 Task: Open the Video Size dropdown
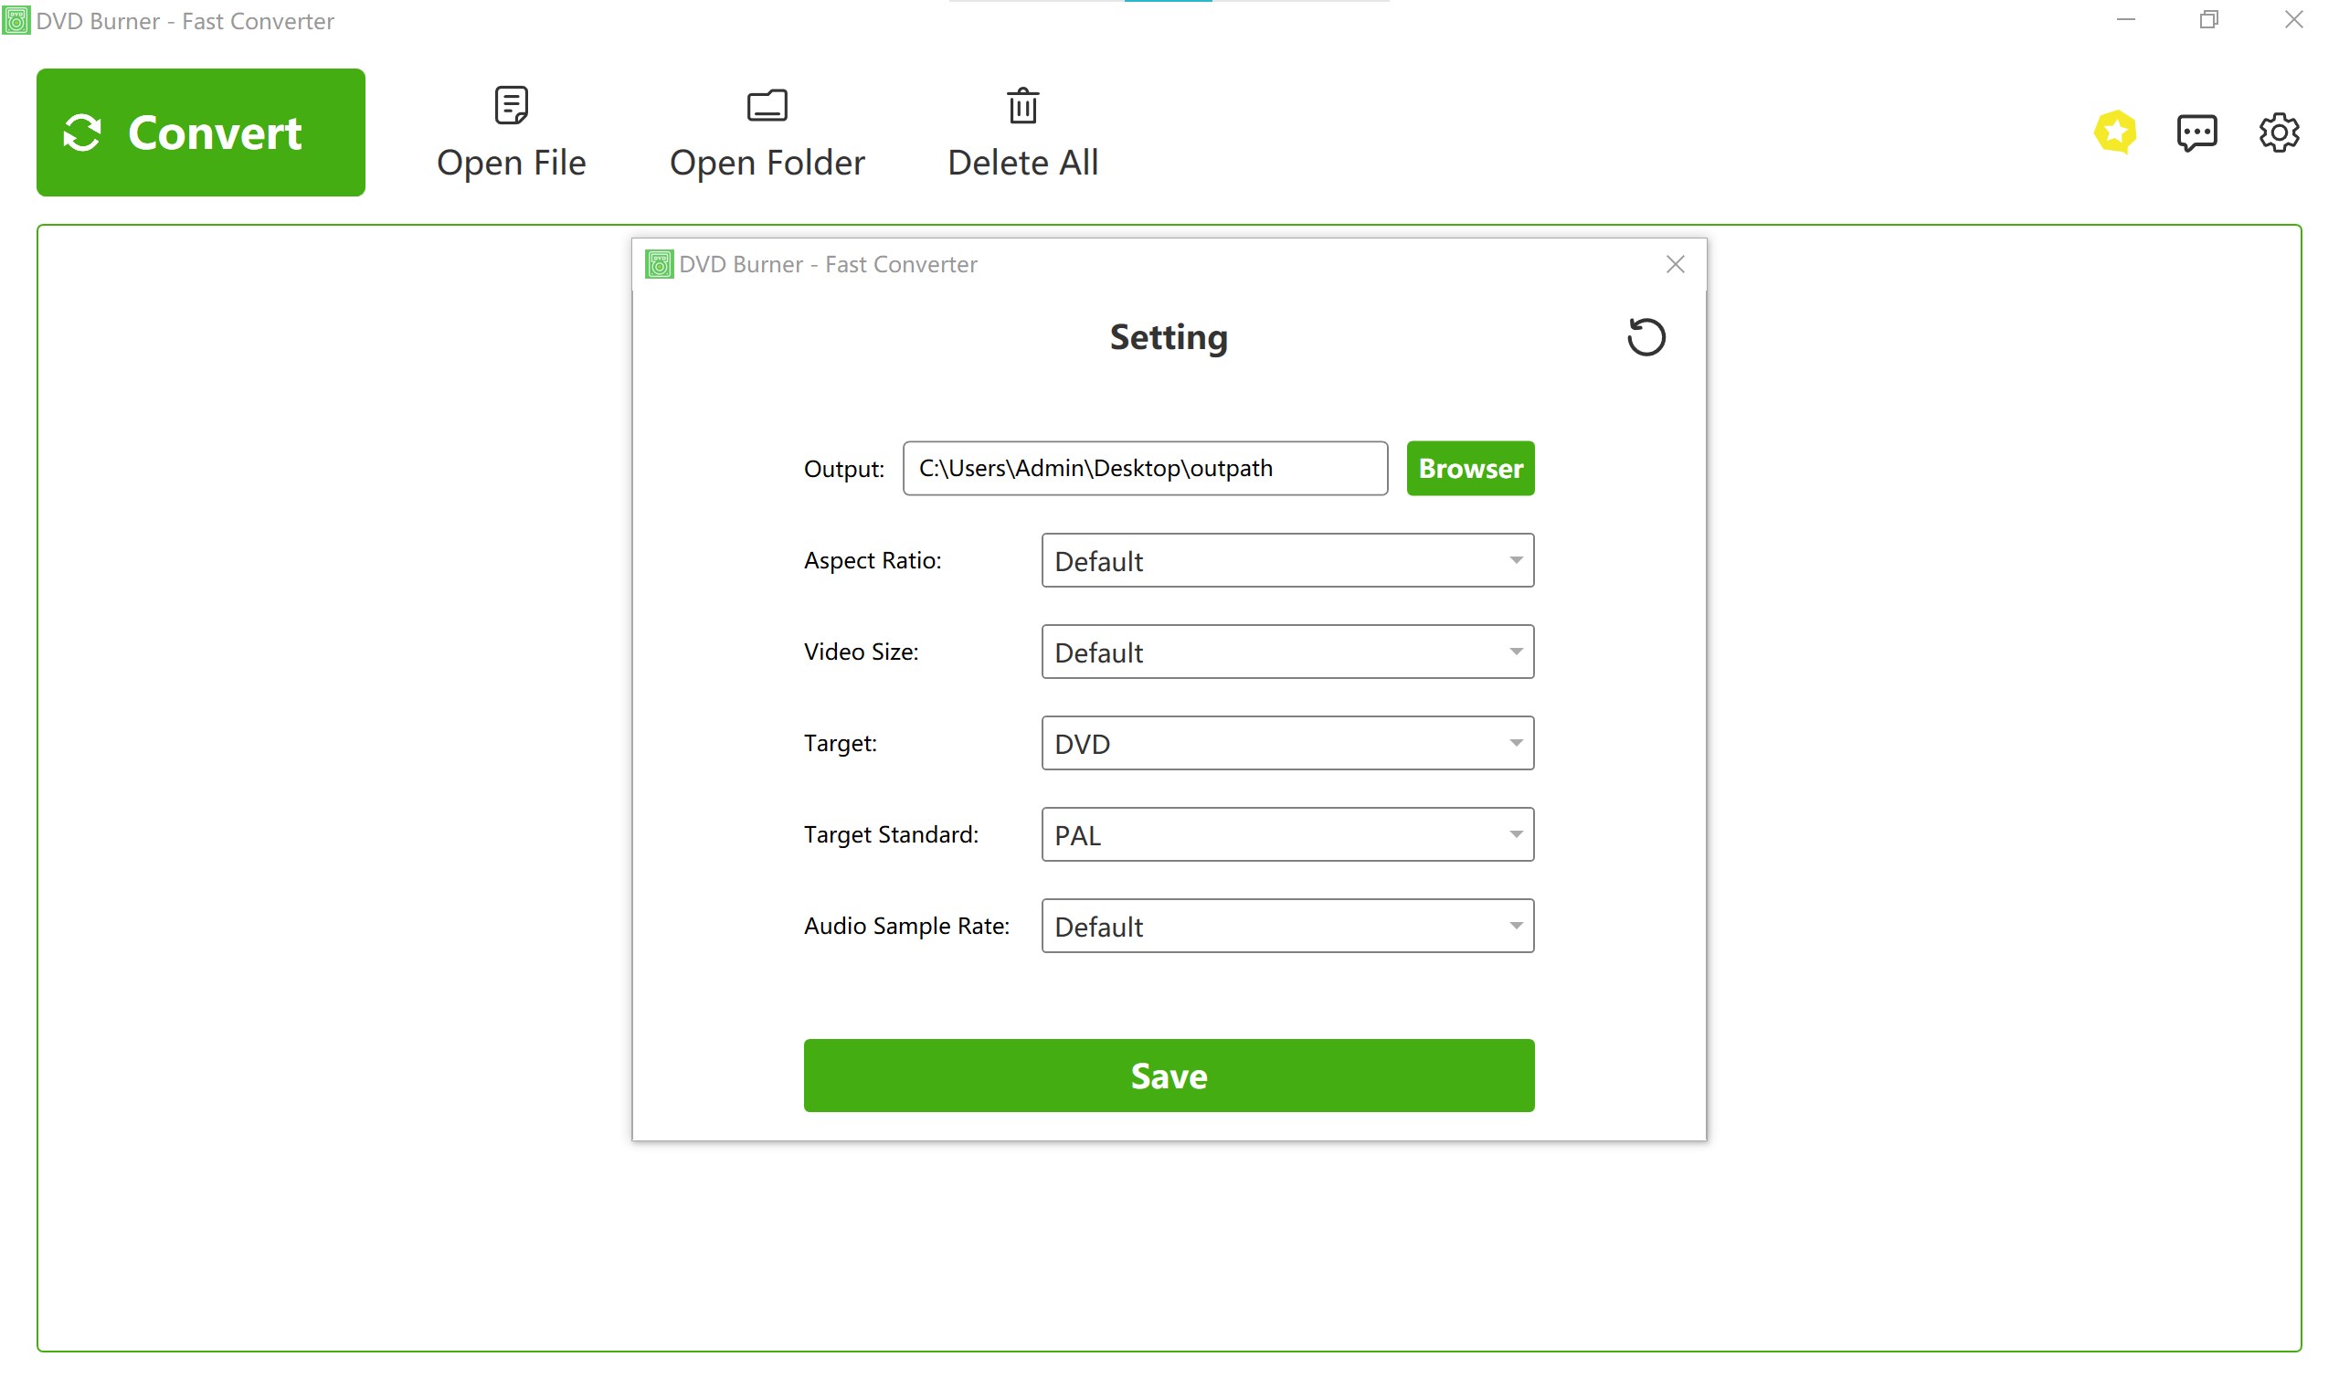click(1287, 652)
